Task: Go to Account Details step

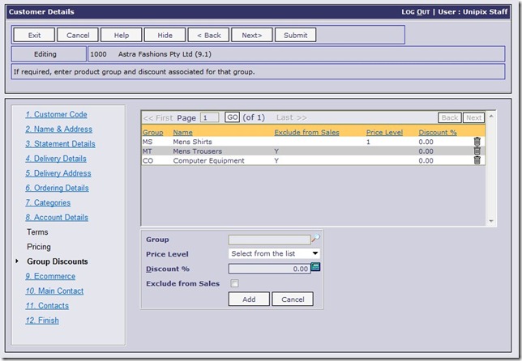Action: [x=57, y=217]
